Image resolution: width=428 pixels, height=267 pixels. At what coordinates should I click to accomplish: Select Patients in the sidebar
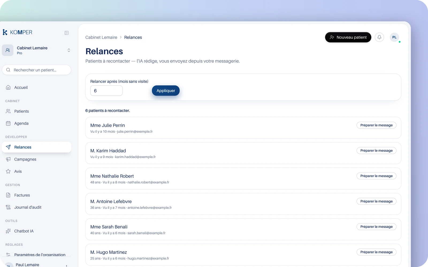37,111
